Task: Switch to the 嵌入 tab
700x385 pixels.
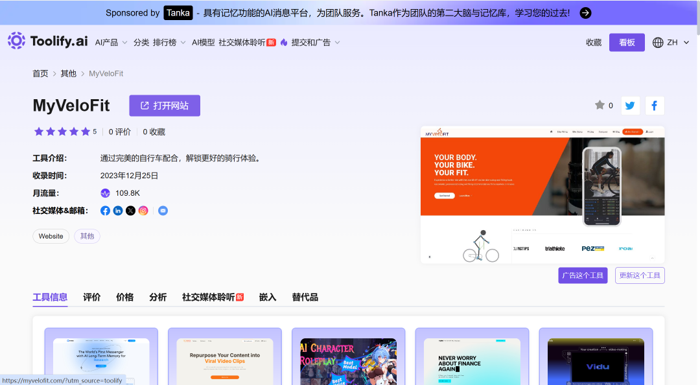Action: [268, 297]
